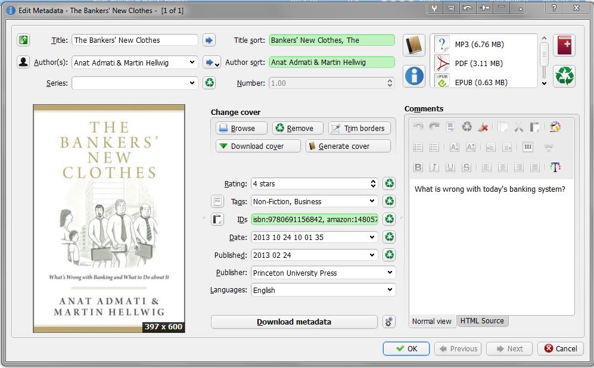Screen dimensions: 594x368
Task: Expand the Author(s) dropdown
Action: 192,62
